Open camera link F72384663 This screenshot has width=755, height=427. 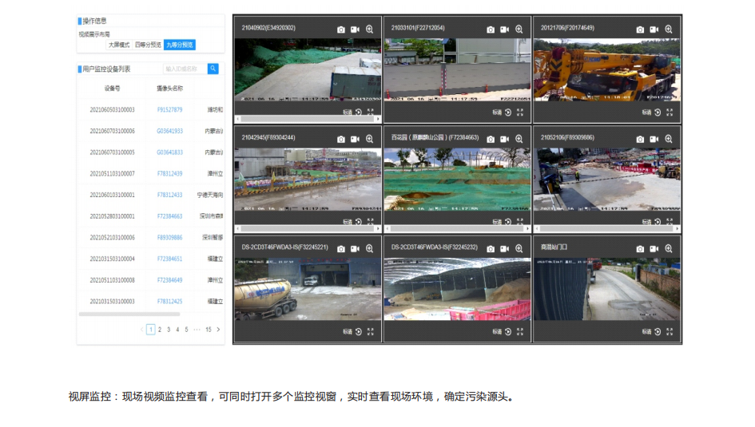tap(169, 216)
